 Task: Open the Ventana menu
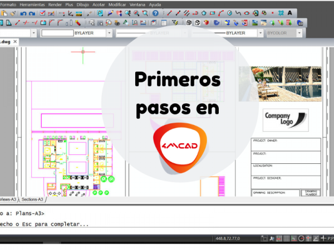click(137, 4)
